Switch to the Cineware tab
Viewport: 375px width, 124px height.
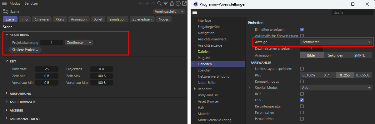coord(41,19)
